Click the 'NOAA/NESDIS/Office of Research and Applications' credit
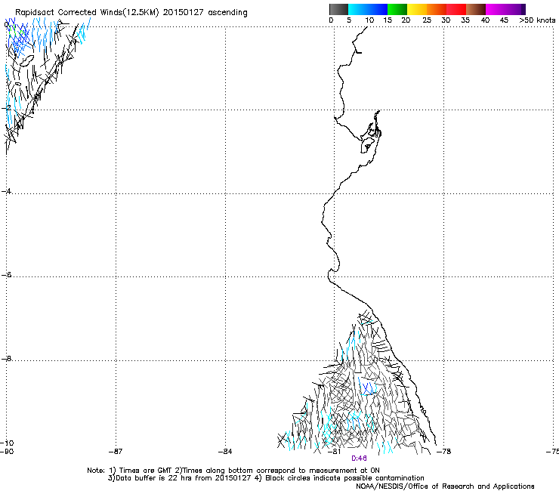The width and height of the screenshot is (559, 491). 445,486
